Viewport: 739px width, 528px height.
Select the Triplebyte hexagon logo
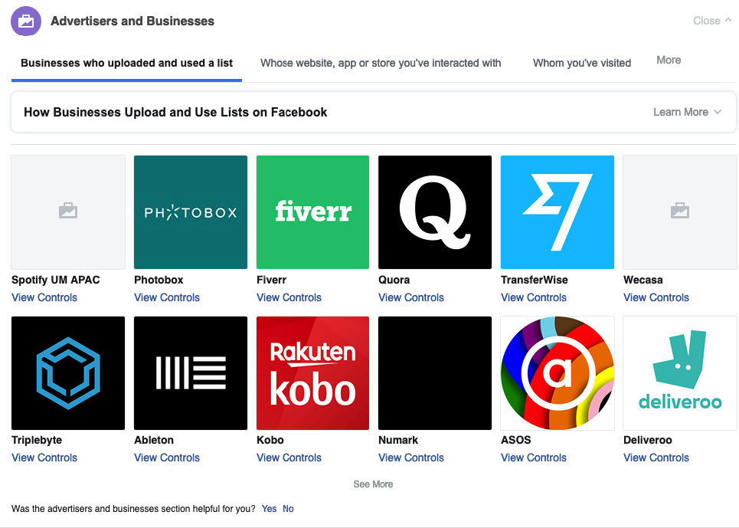click(68, 373)
